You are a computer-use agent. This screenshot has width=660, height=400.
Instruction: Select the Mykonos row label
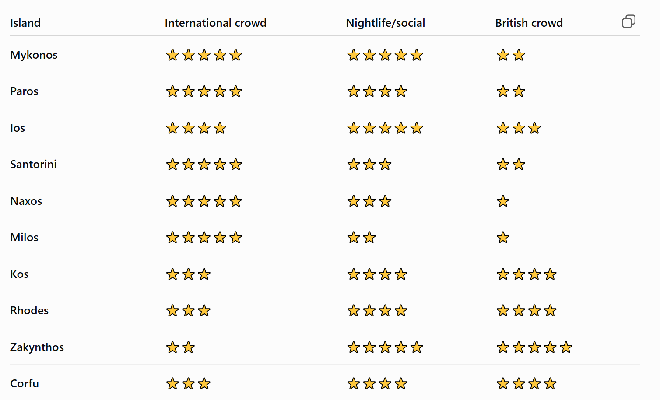34,55
